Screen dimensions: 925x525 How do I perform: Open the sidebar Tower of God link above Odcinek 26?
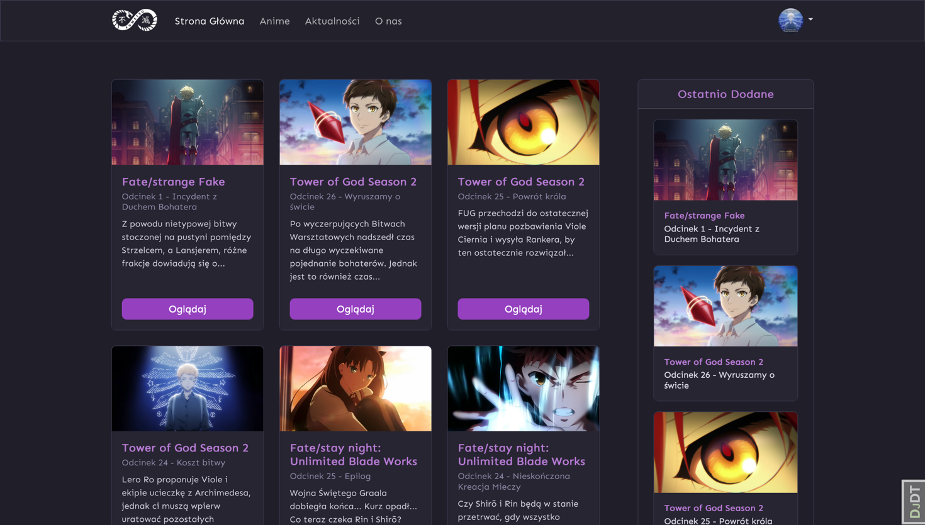point(714,362)
